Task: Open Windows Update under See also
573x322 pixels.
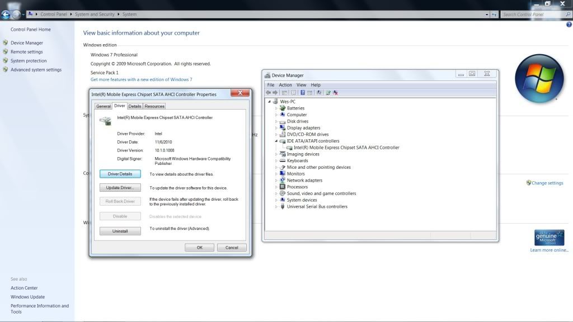Action: [28, 297]
